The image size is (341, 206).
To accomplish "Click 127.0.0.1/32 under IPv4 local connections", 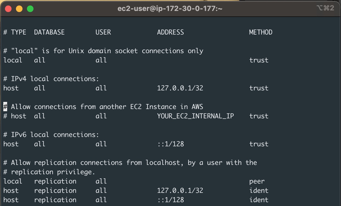I will pos(180,88).
